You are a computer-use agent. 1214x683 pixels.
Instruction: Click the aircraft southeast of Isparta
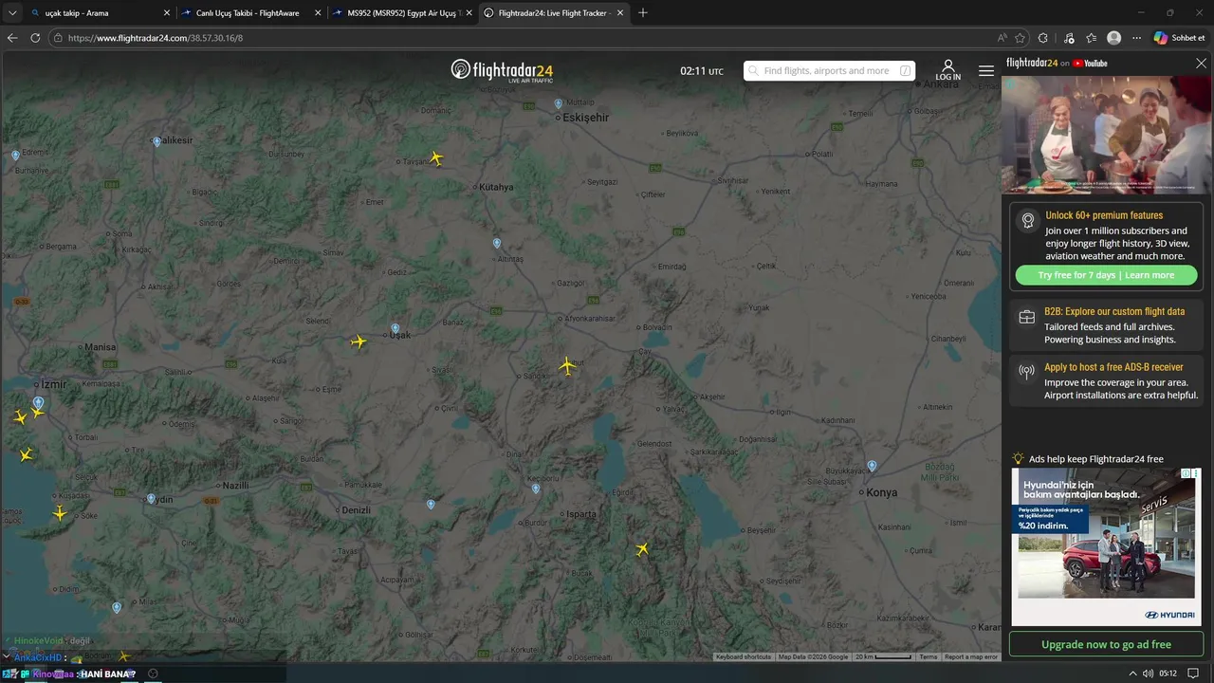point(642,549)
